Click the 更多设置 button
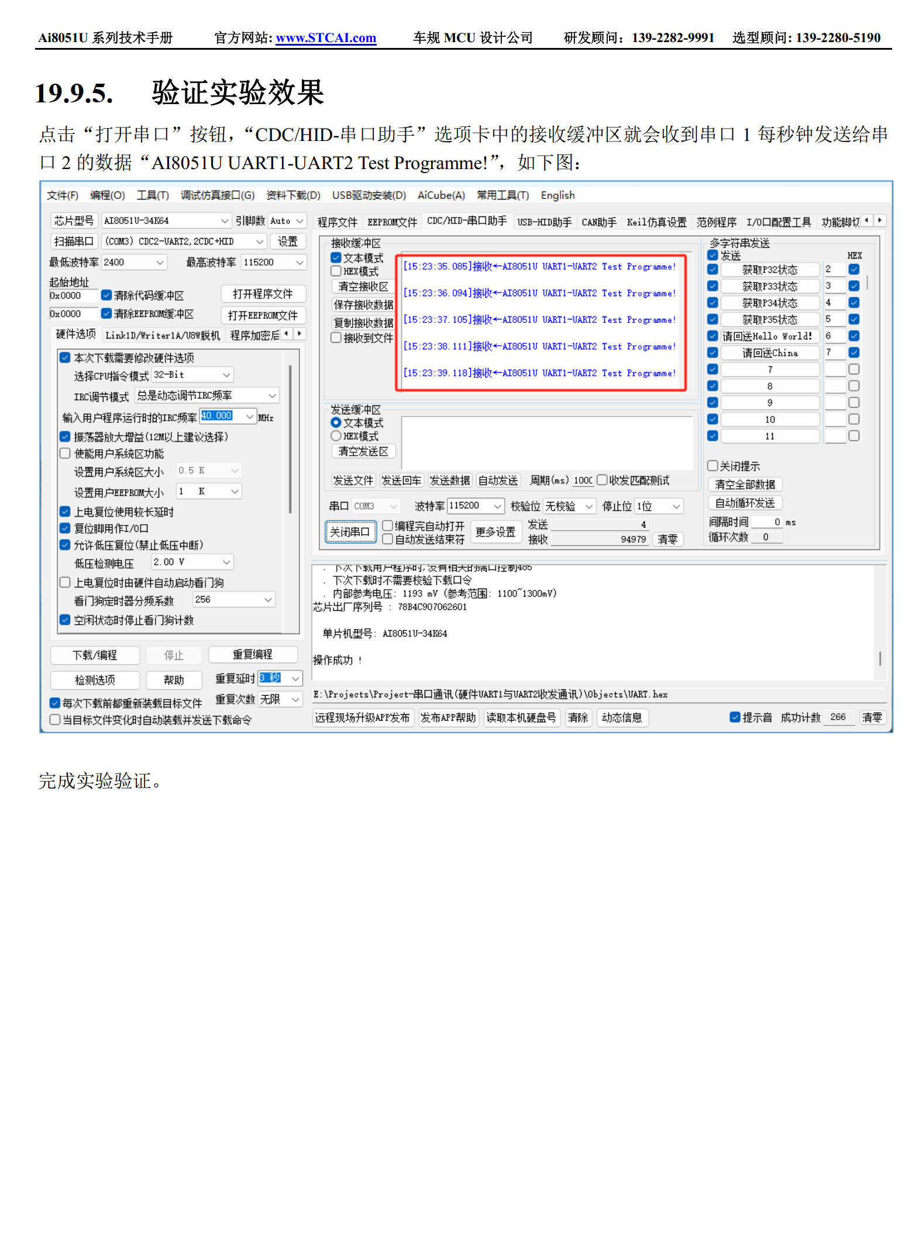The image size is (919, 1249). point(495,532)
